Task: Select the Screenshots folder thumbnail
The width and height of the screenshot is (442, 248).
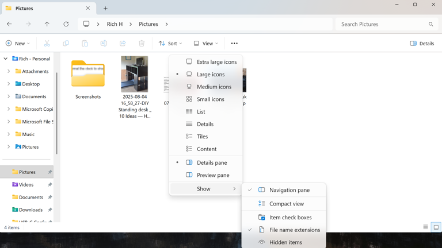Action: coord(88,73)
